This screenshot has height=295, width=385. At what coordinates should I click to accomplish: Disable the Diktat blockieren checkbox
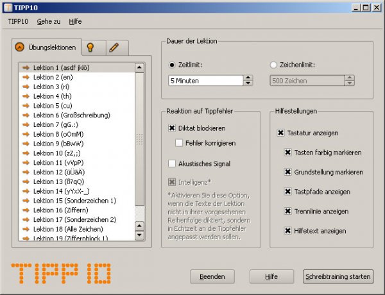click(x=172, y=128)
